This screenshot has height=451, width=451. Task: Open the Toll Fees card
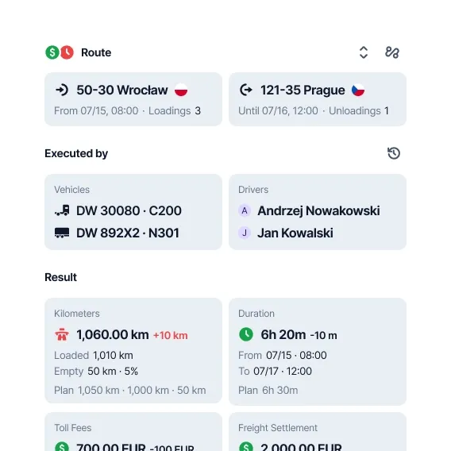pyautogui.click(x=133, y=432)
